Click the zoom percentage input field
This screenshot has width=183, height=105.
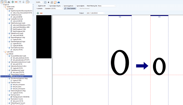coord(39,2)
